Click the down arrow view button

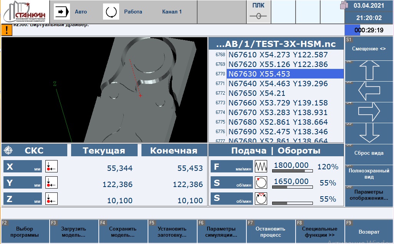369,133
